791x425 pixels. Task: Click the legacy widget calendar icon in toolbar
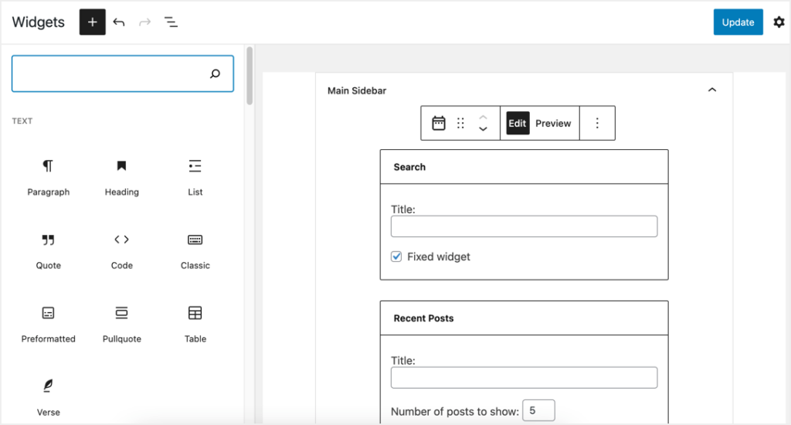point(438,124)
